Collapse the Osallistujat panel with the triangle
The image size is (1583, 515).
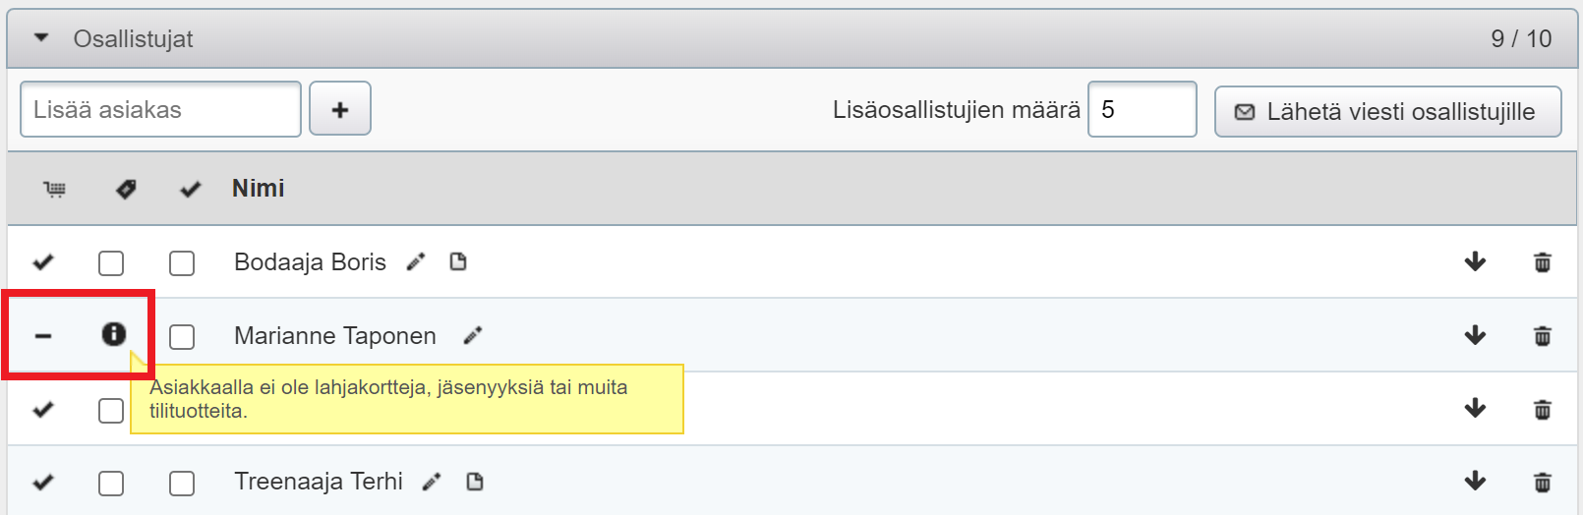[41, 38]
